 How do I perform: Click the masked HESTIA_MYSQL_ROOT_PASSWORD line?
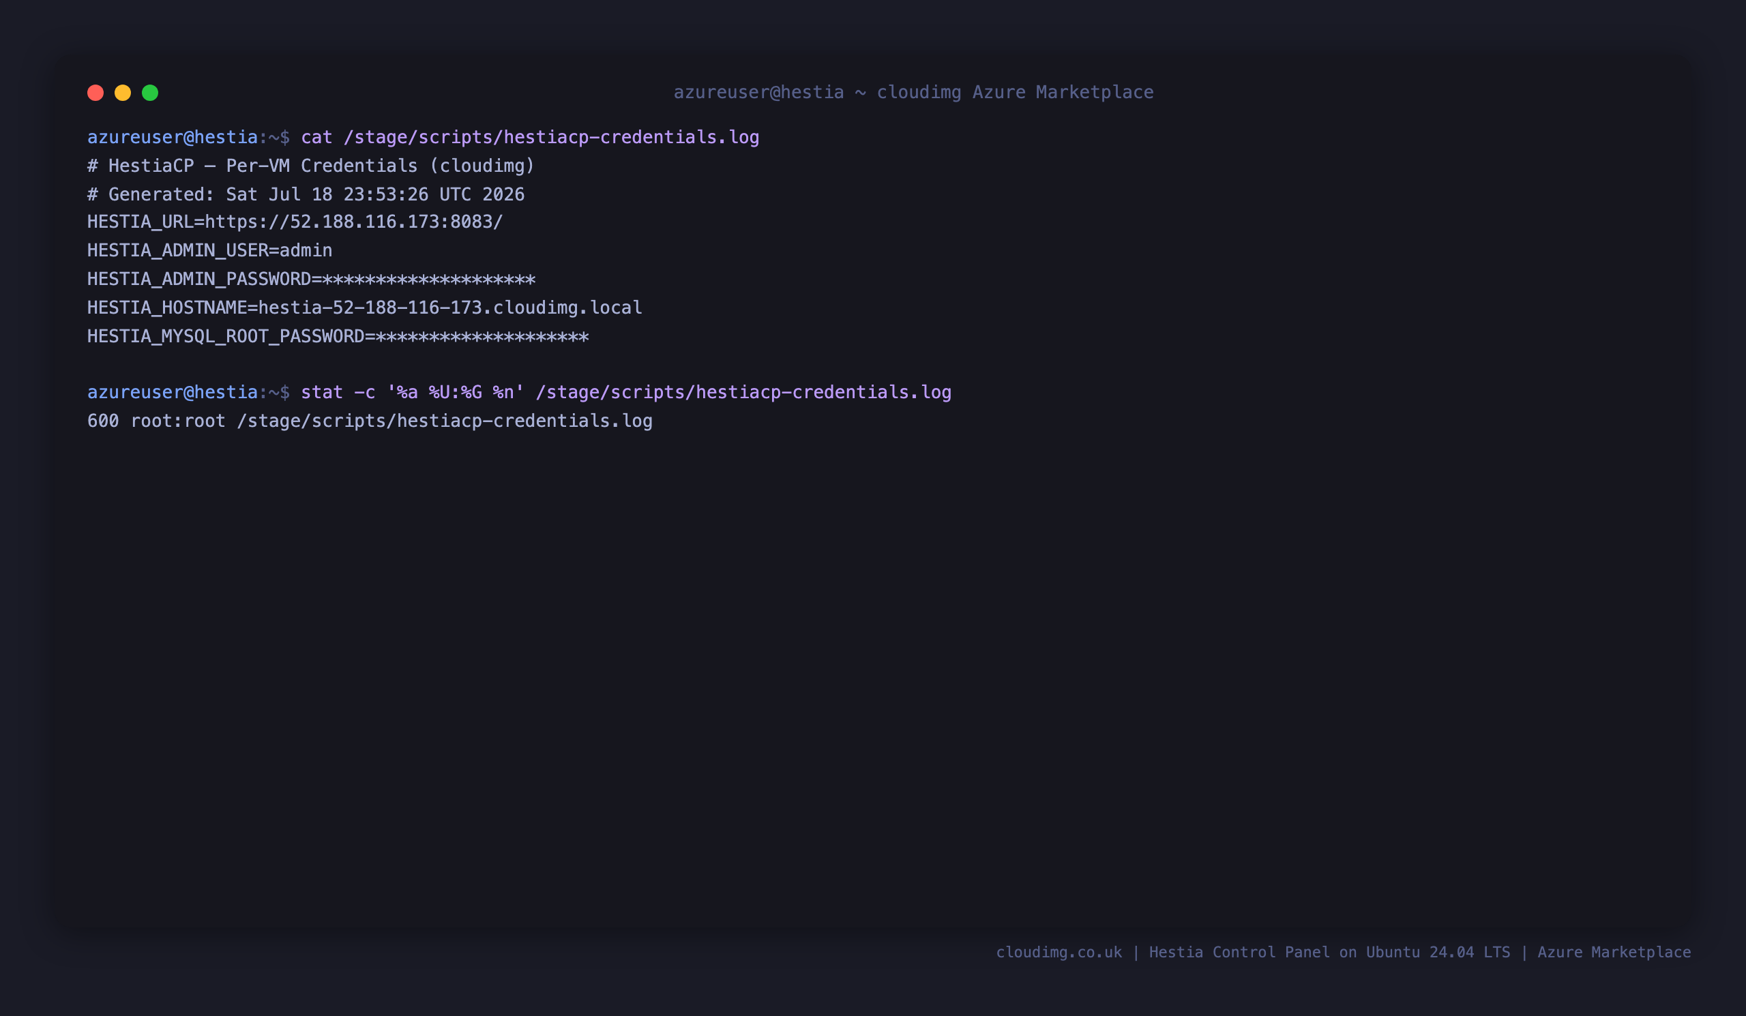tap(338, 337)
